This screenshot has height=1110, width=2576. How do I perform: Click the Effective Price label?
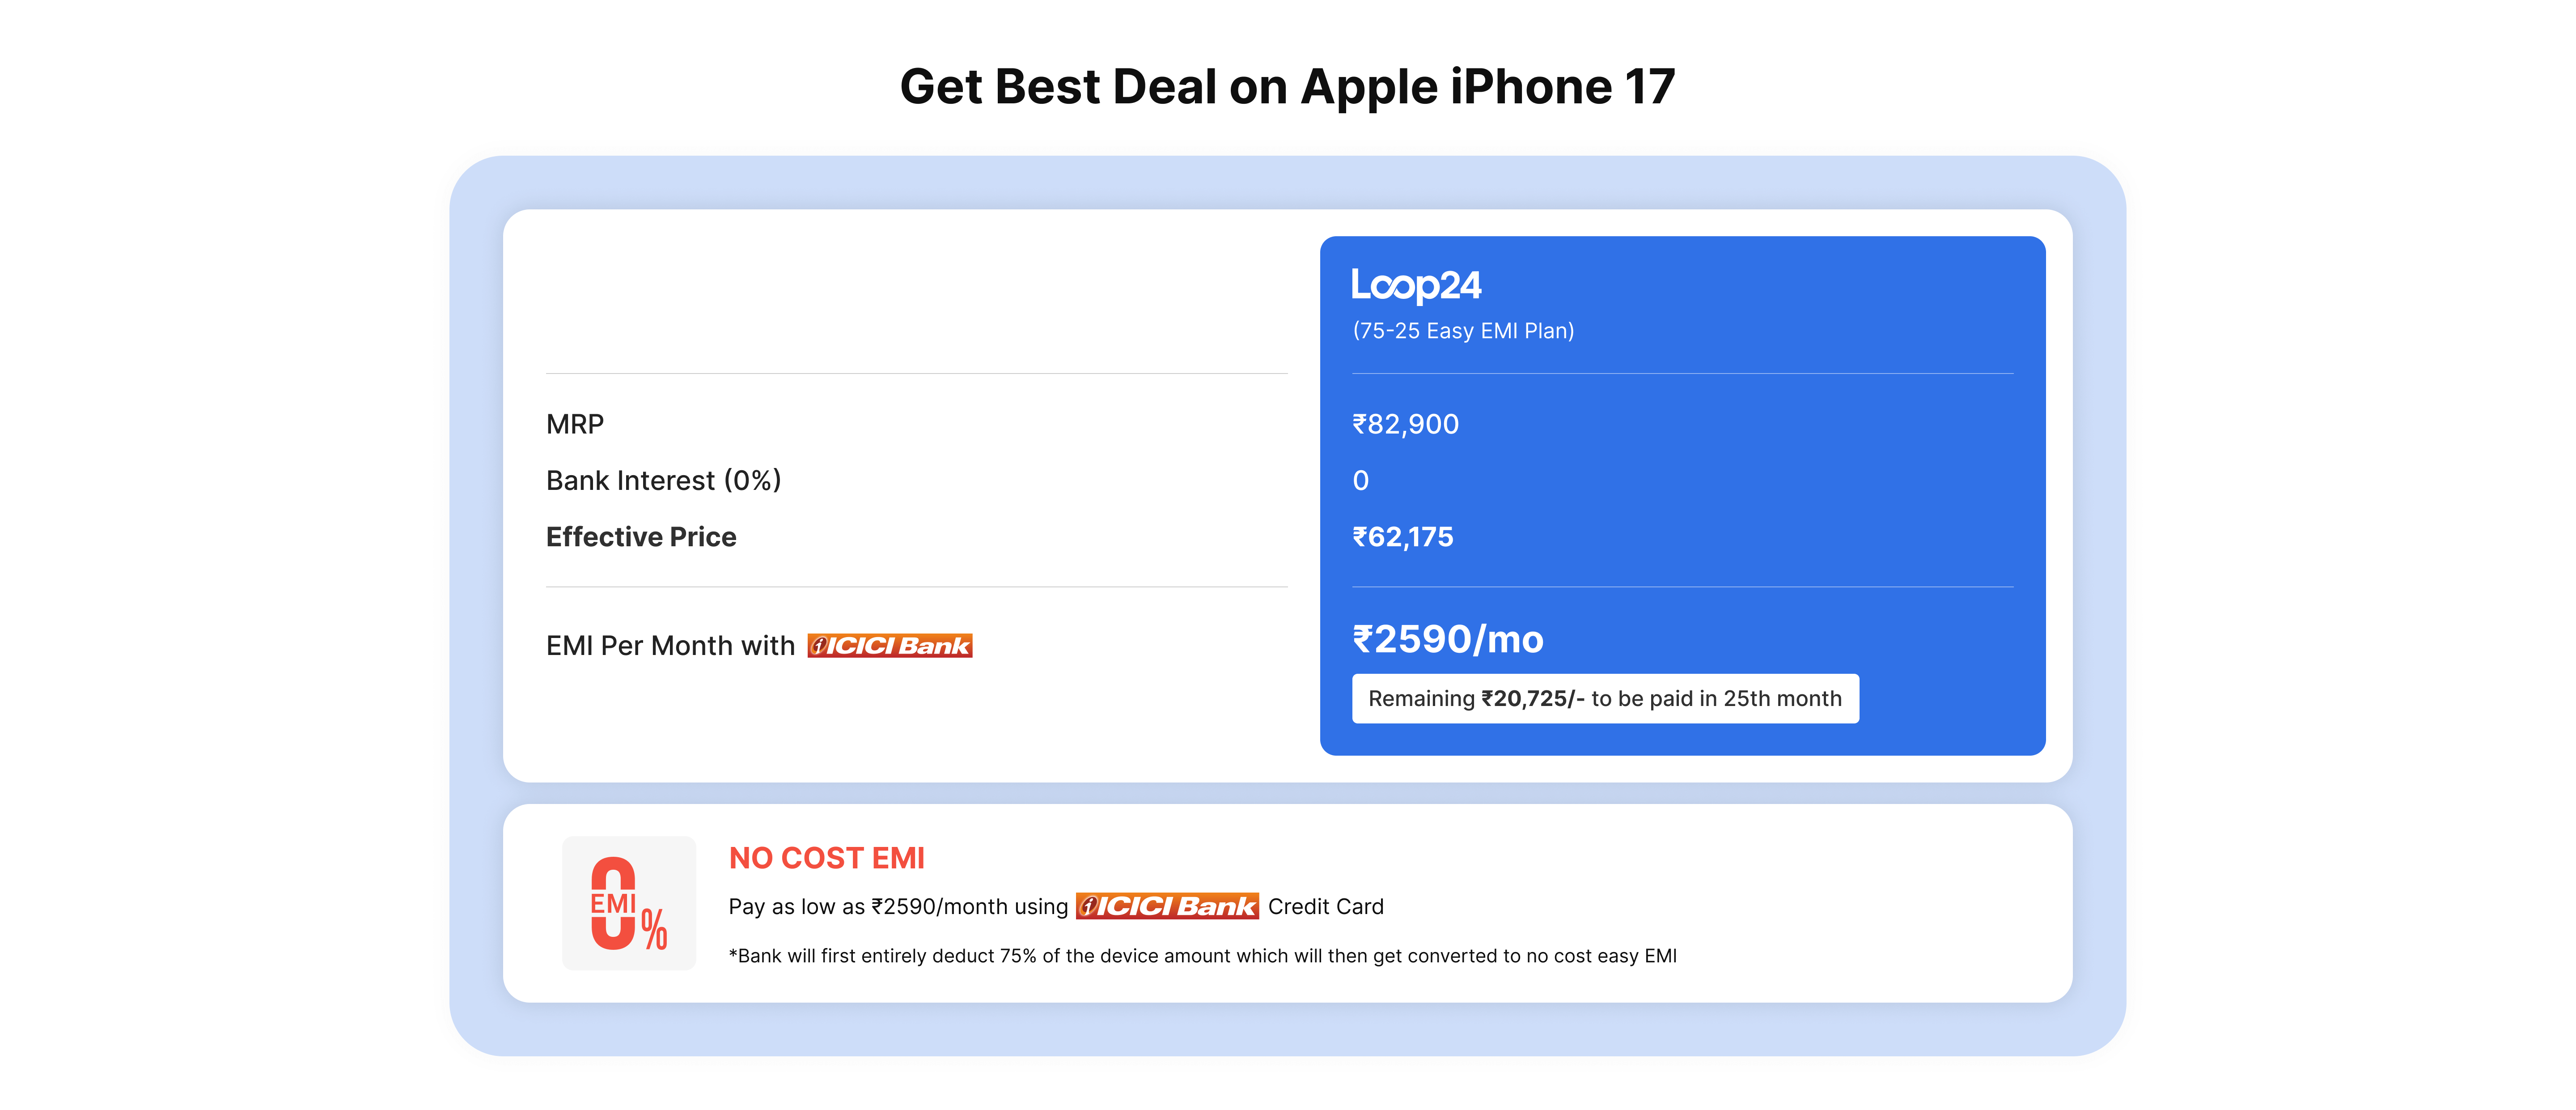[x=641, y=537]
